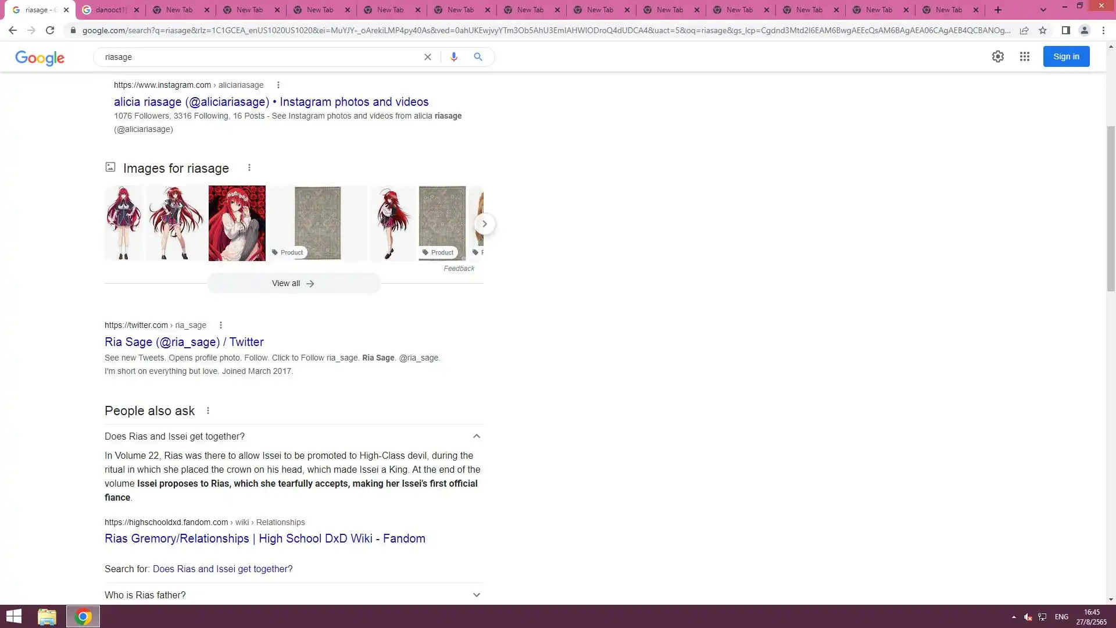Click the blue search magnifier icon
This screenshot has width=1116, height=628.
[478, 57]
